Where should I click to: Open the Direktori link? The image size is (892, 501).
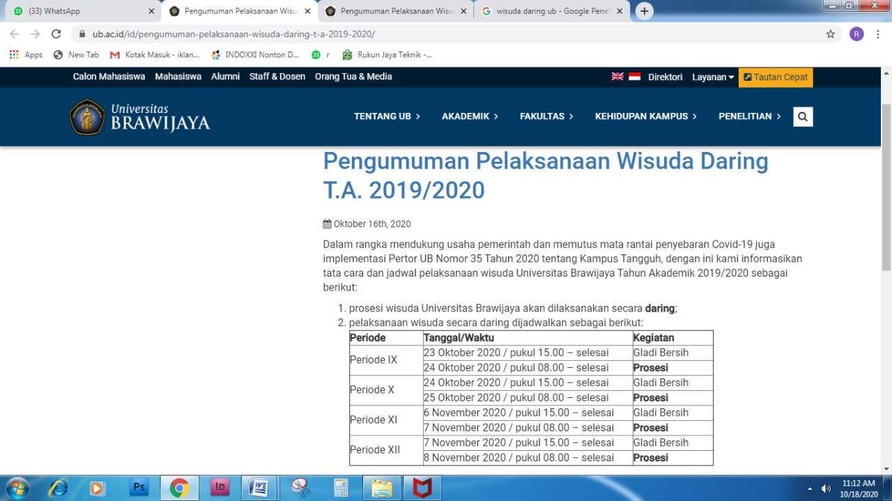tap(665, 77)
